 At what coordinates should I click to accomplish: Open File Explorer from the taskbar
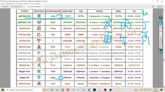pyautogui.click(x=57, y=90)
